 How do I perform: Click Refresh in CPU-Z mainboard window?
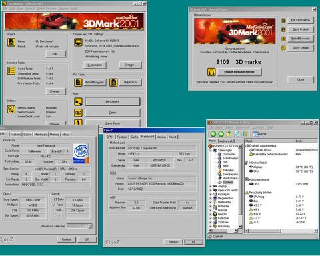pos(173,242)
